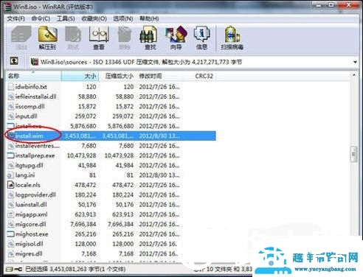Image resolution: width=363 pixels, height=277 pixels.
Task: Click the archive icon in address bar
Action: click(35, 62)
